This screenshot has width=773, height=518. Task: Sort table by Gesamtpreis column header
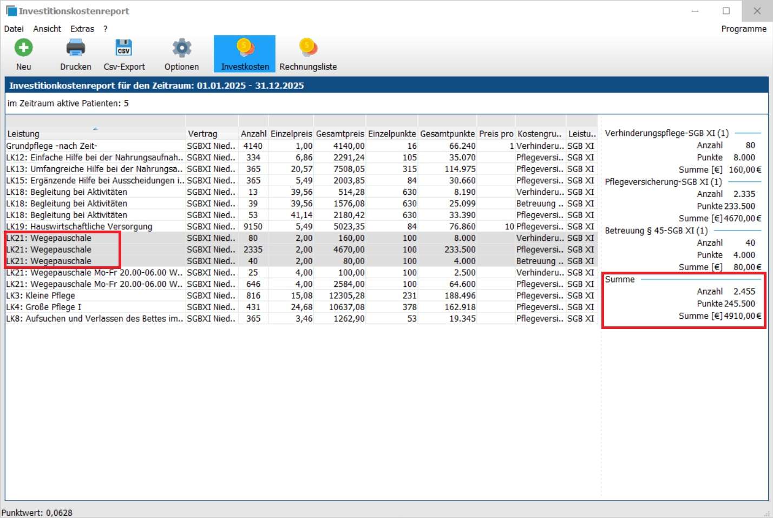click(x=340, y=134)
